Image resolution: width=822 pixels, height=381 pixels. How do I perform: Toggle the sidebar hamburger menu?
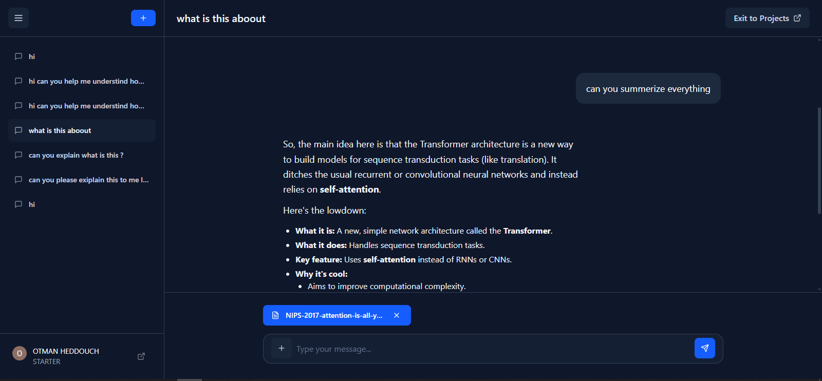point(18,18)
